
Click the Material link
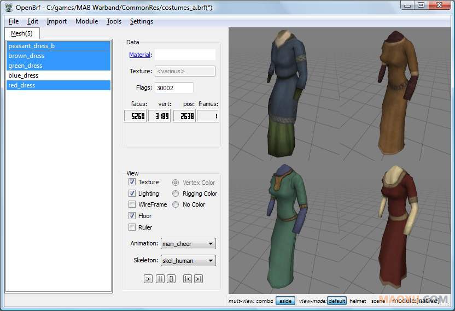[x=139, y=55]
